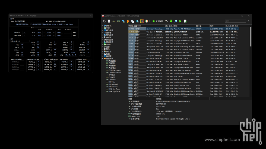Click the toolbar icon right of the flame
Viewport: 266px width, 149px height.
pos(133,21)
